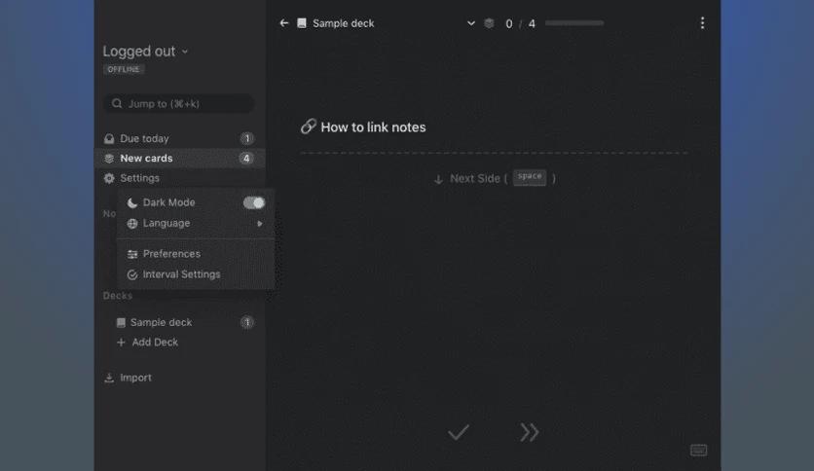Click the Preferences sliders icon
This screenshot has height=471, width=814.
[x=132, y=254]
